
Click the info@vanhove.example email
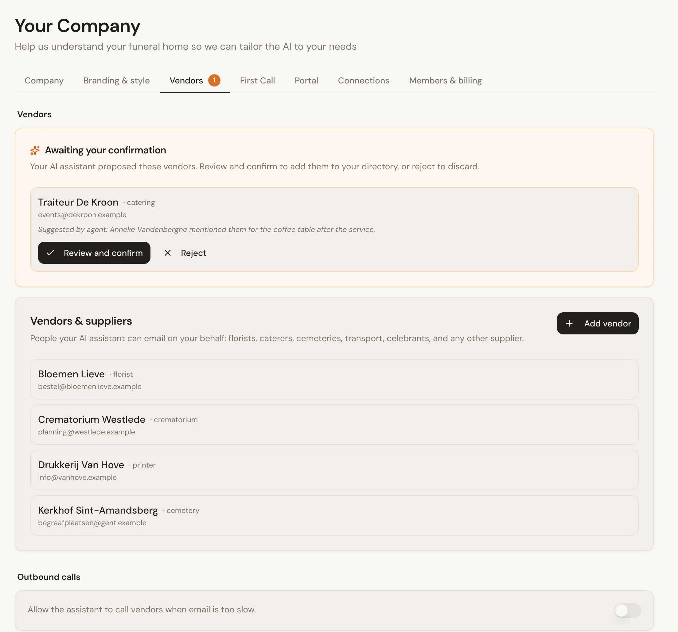(x=77, y=477)
